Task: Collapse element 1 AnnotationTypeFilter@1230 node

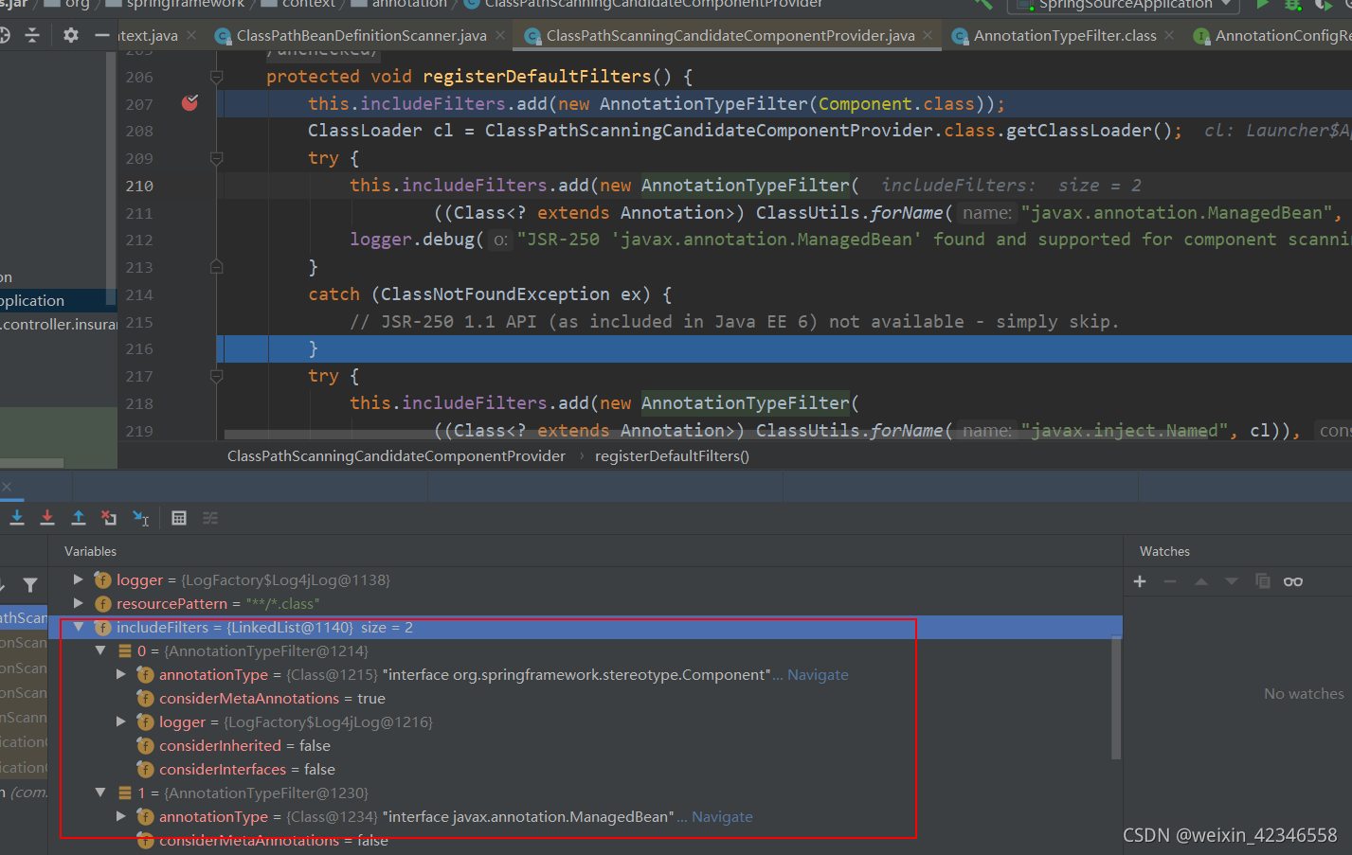Action: (99, 792)
